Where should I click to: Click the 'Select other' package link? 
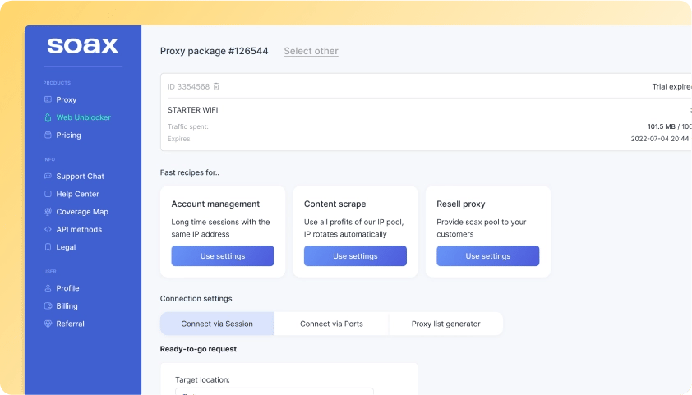pyautogui.click(x=311, y=51)
